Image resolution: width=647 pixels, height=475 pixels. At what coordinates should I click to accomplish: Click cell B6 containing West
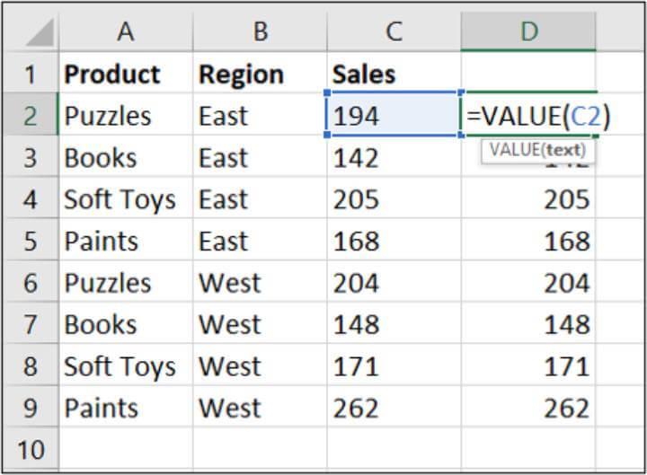tap(260, 283)
